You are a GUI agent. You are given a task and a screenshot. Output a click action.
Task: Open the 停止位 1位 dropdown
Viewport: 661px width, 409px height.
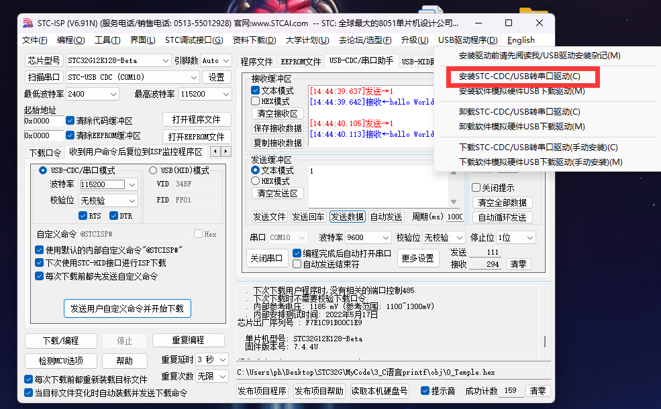coord(530,237)
